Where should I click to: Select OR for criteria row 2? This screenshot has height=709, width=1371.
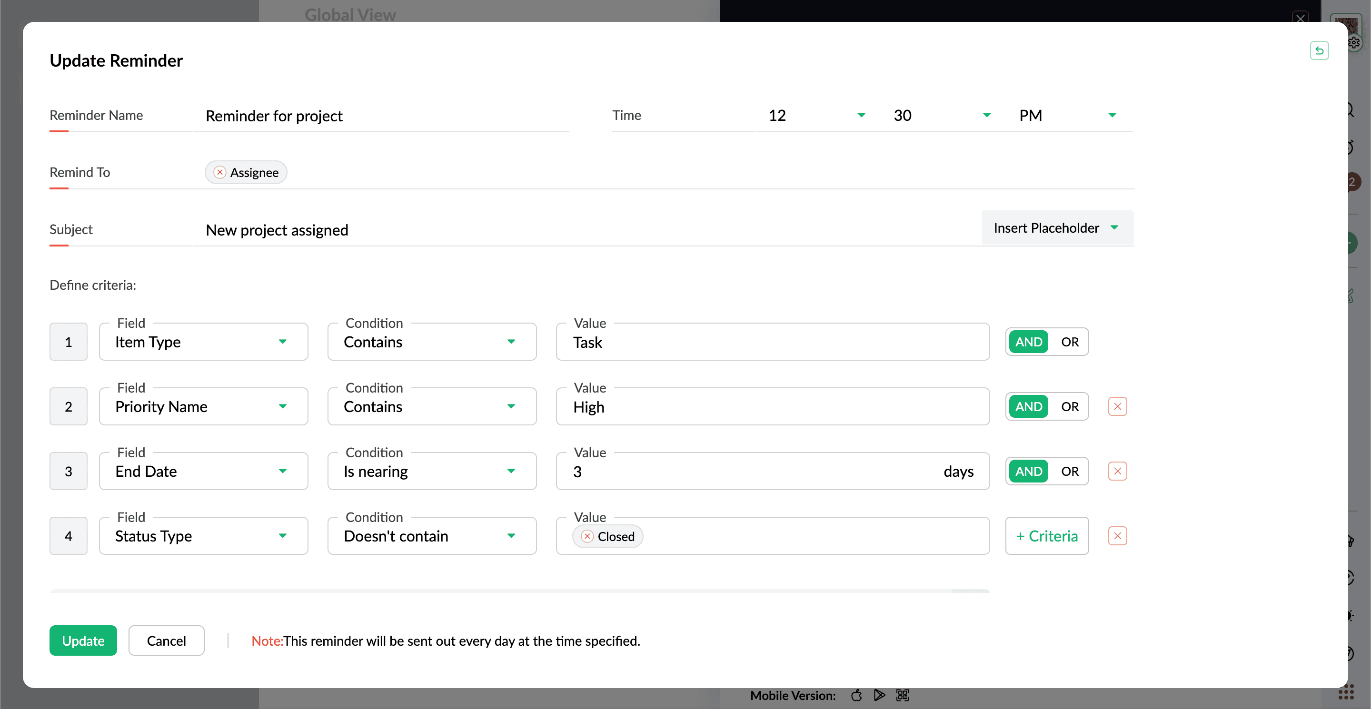click(1069, 406)
